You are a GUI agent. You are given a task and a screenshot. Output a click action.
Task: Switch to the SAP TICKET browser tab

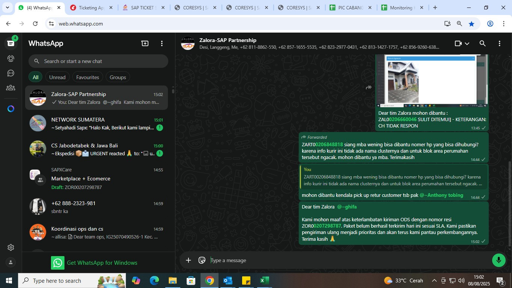pos(143,7)
